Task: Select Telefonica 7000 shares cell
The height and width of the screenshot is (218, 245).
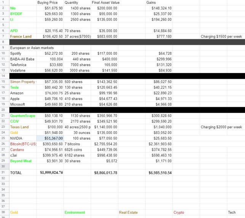Action: (77, 65)
